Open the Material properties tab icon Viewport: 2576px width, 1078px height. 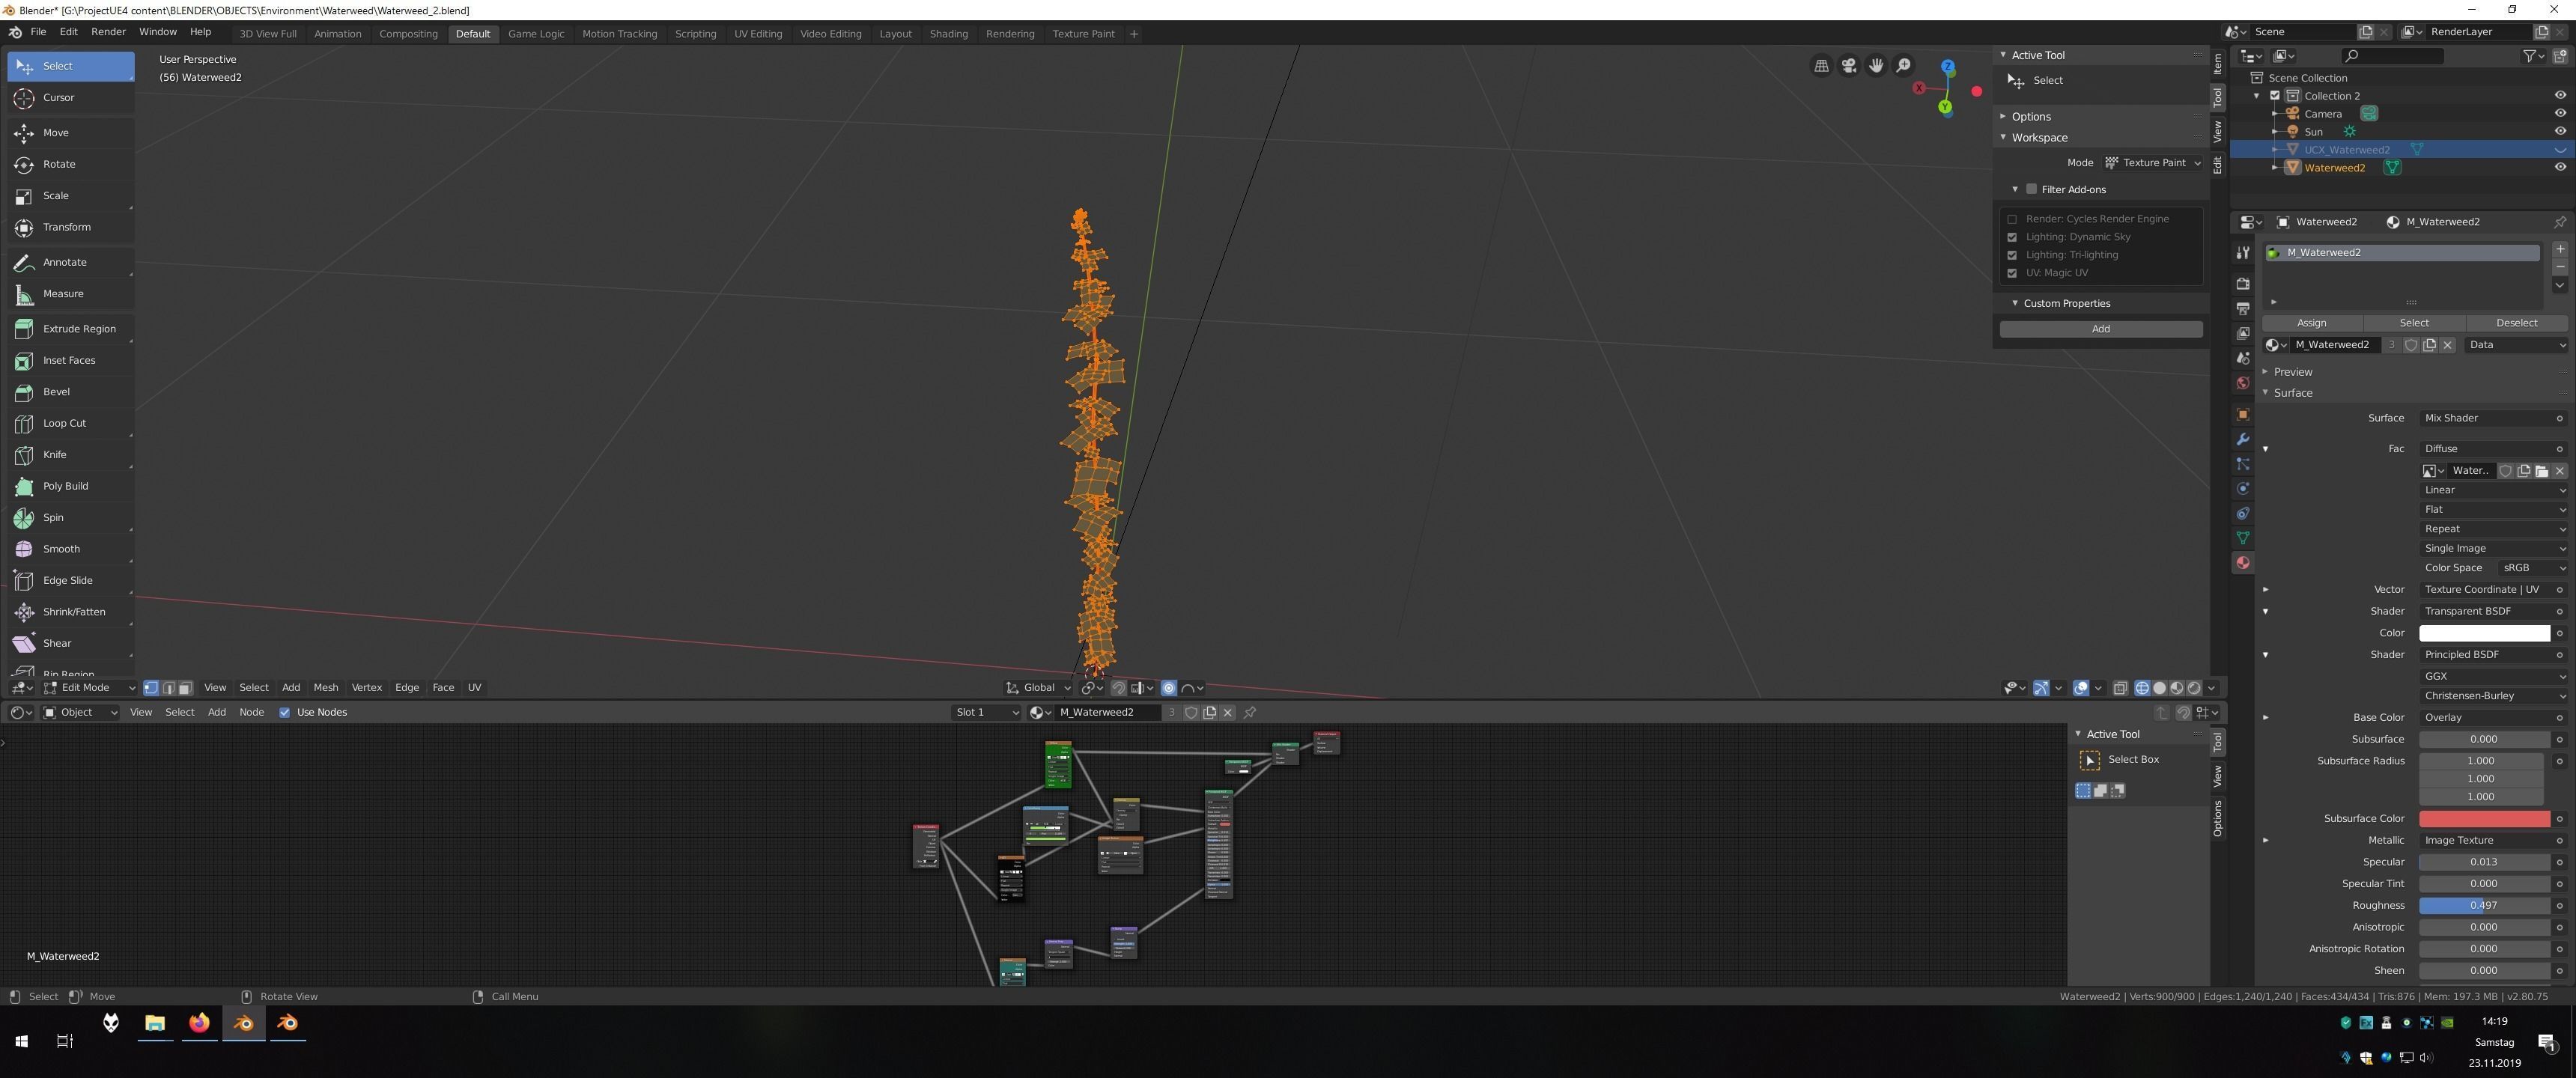(x=2243, y=563)
